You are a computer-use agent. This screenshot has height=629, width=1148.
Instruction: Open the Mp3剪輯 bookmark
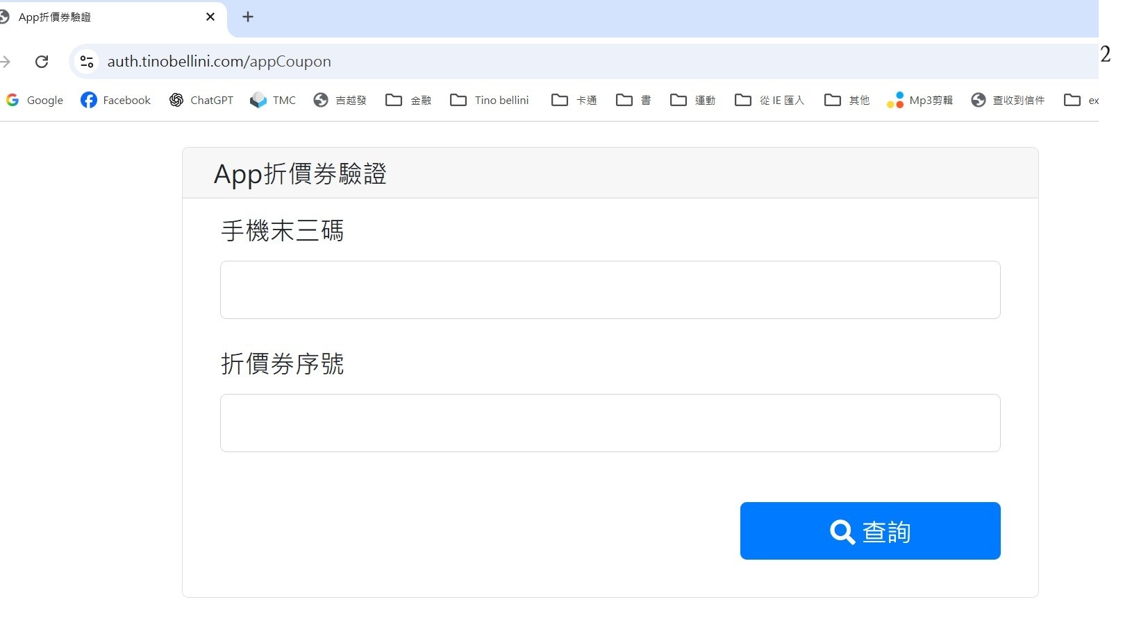click(x=920, y=101)
